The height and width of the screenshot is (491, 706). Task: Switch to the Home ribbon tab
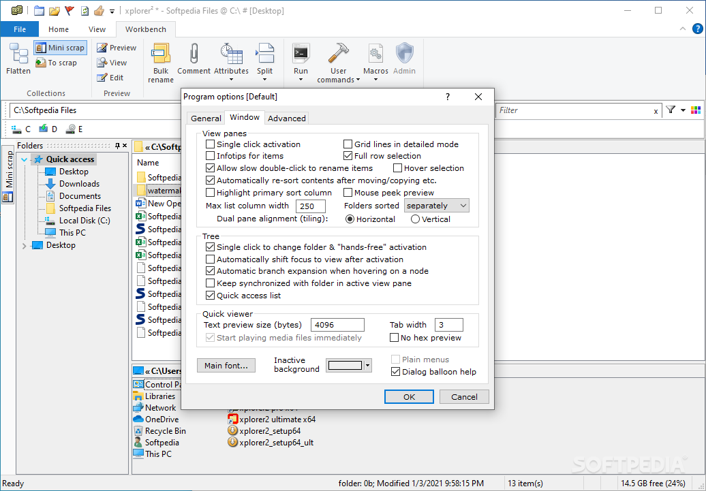[59, 29]
